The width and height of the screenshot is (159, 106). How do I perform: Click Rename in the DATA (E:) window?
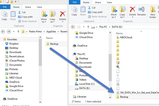point(142,11)
